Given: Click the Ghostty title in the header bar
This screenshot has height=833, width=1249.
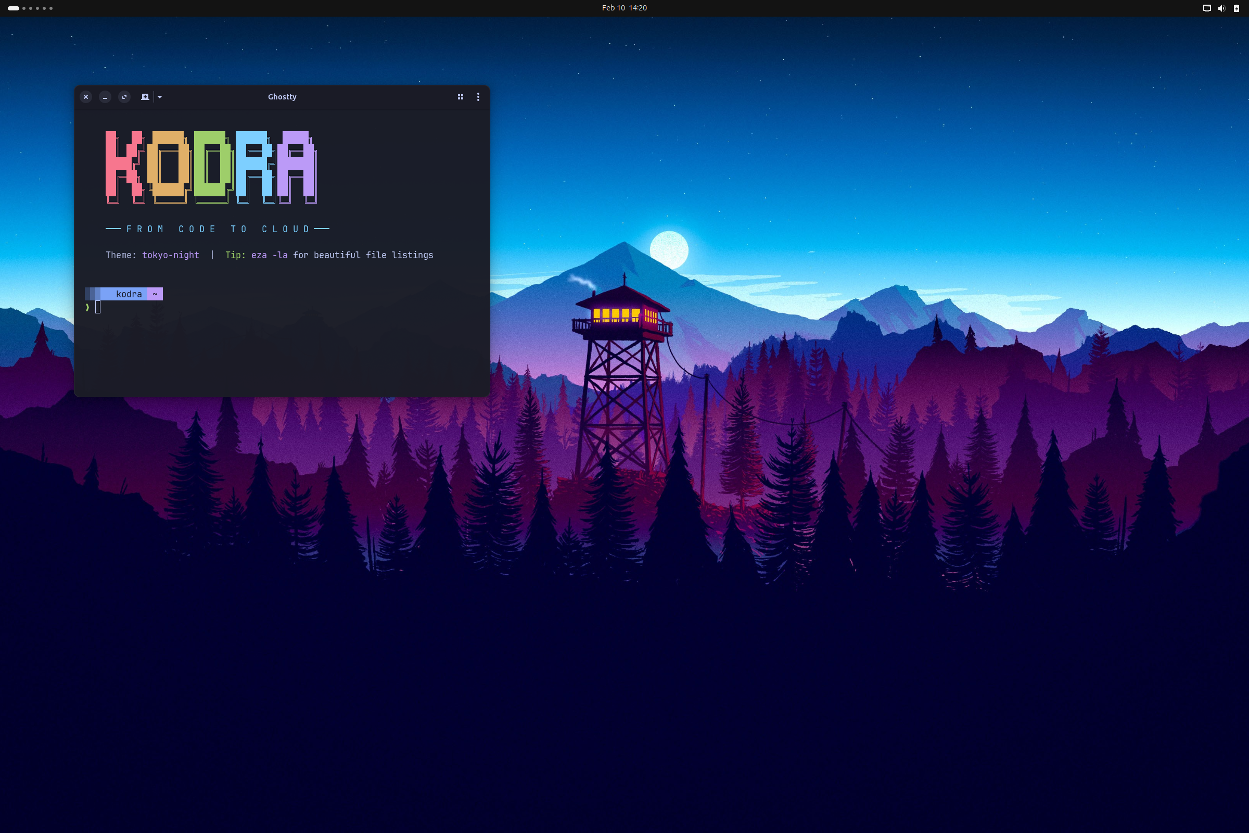Looking at the screenshot, I should click(282, 97).
